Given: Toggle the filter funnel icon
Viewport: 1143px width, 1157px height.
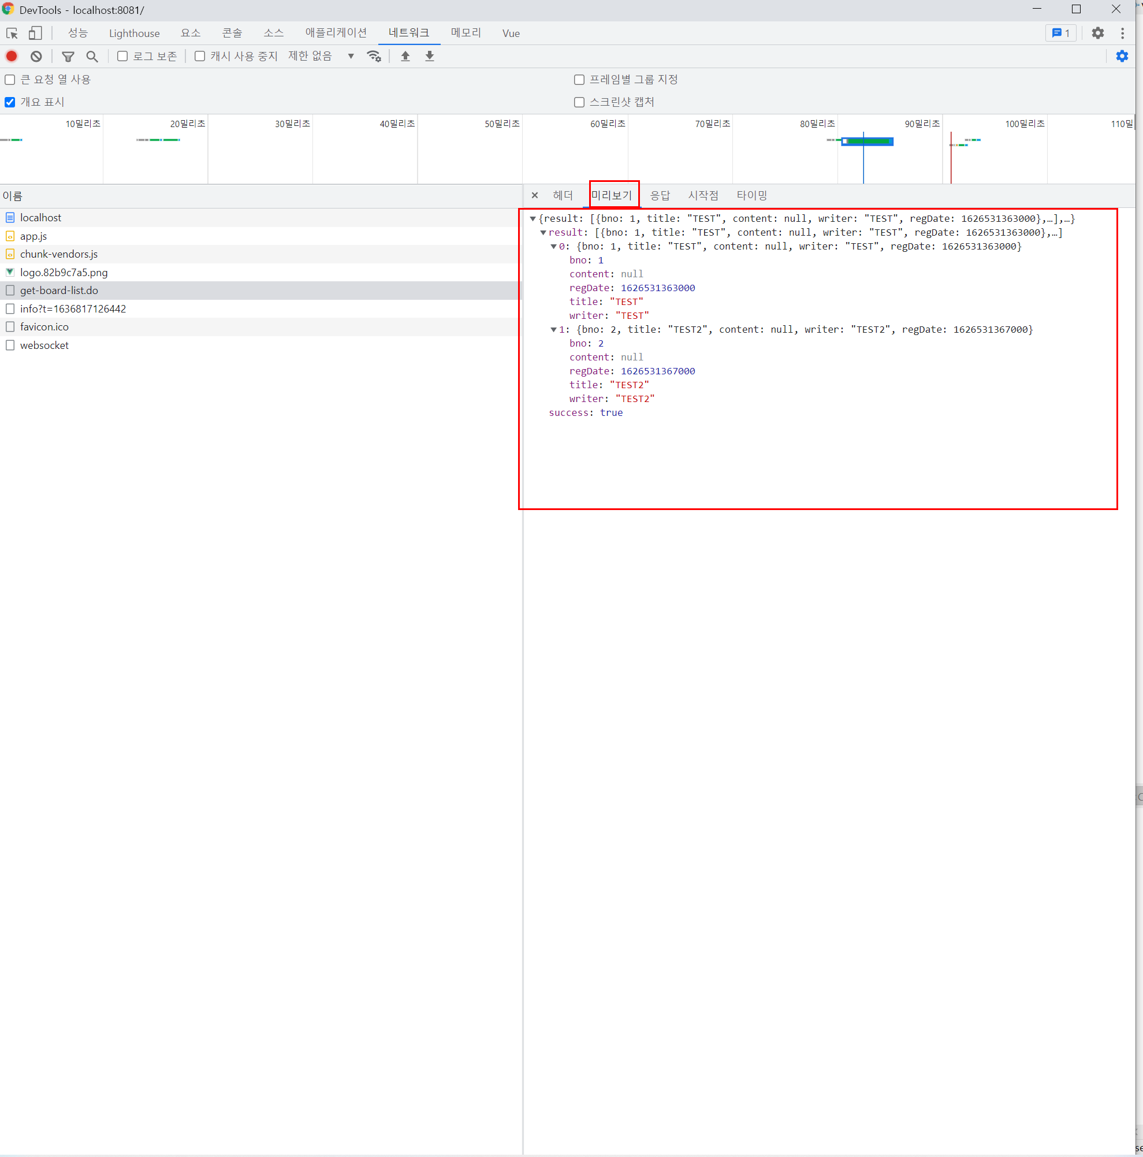Looking at the screenshot, I should (x=68, y=56).
